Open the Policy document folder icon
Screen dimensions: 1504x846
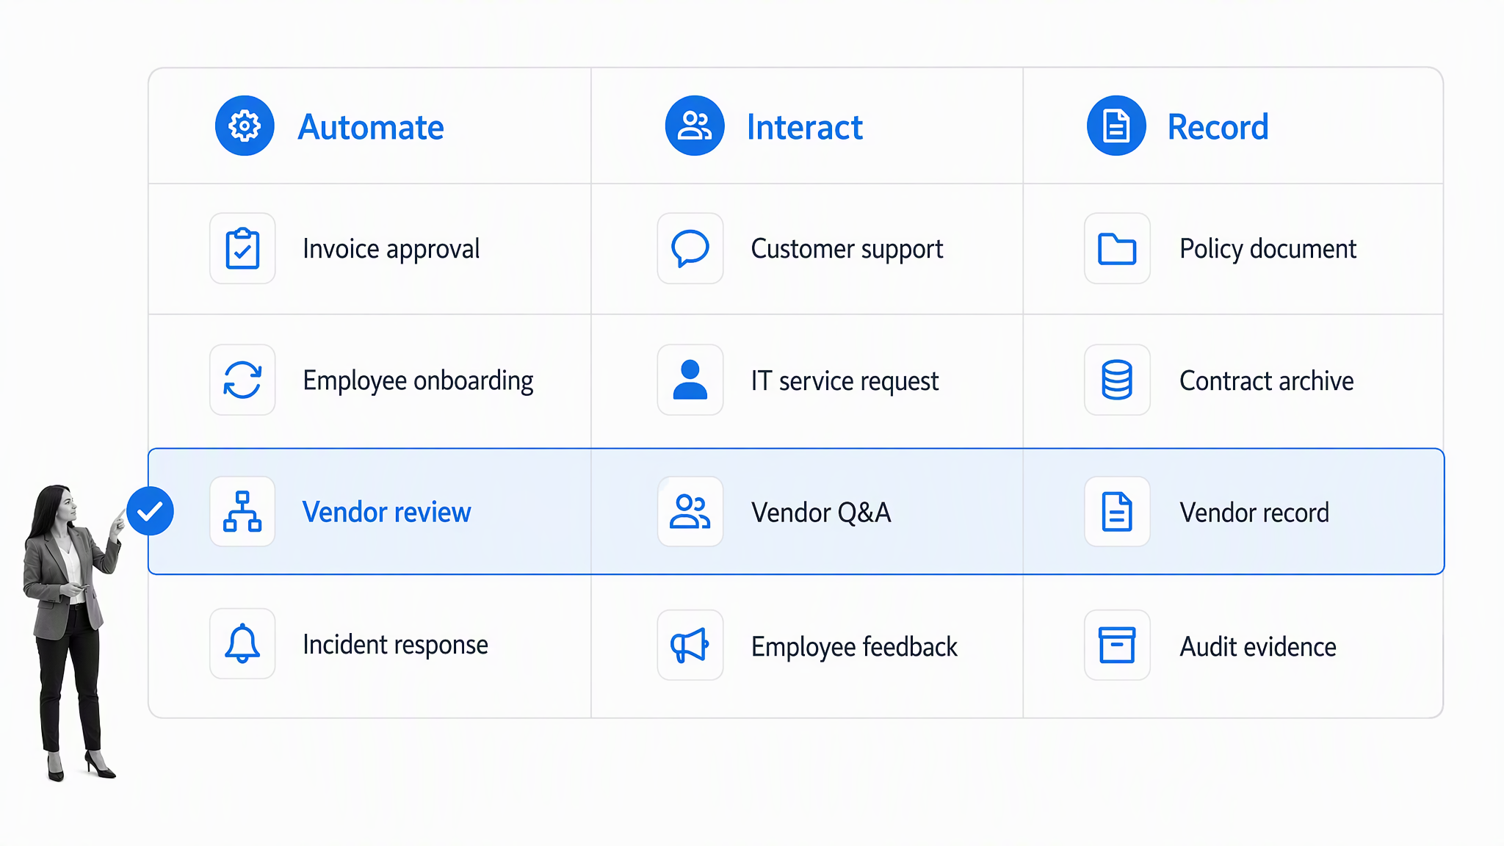click(1117, 248)
